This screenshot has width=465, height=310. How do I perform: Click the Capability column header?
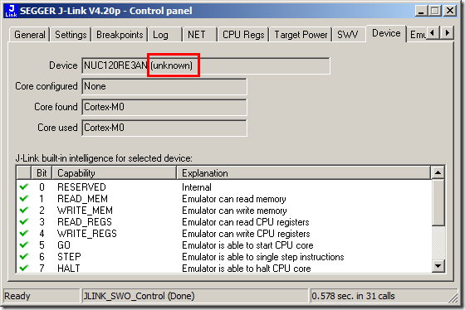115,173
